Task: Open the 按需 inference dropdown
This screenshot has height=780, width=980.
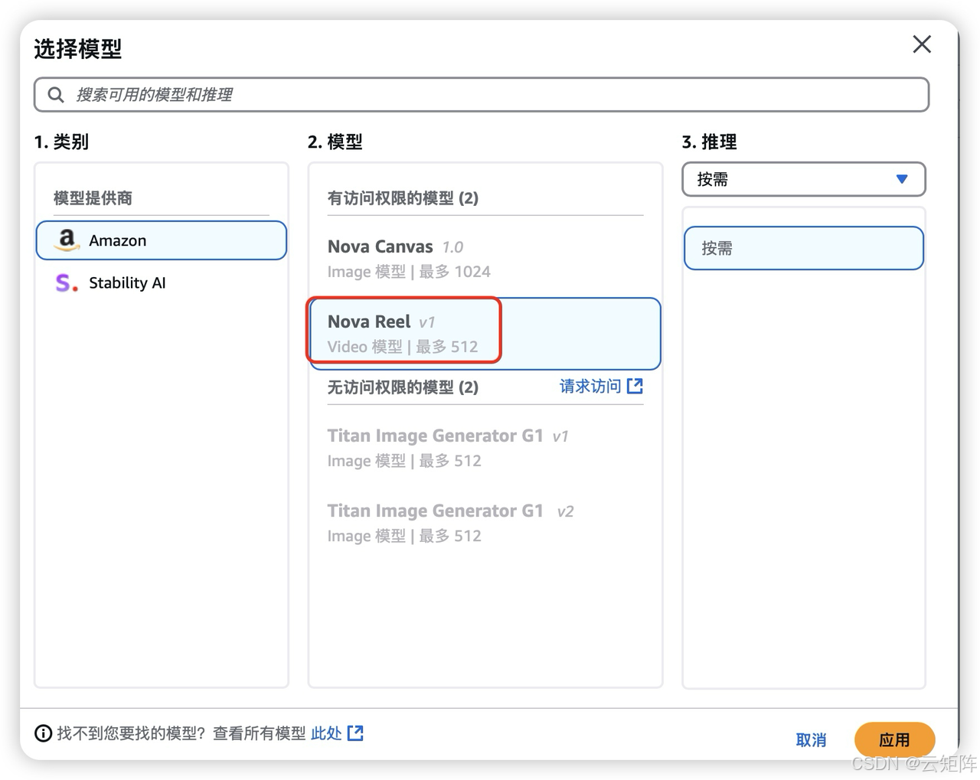Action: pyautogui.click(x=804, y=179)
